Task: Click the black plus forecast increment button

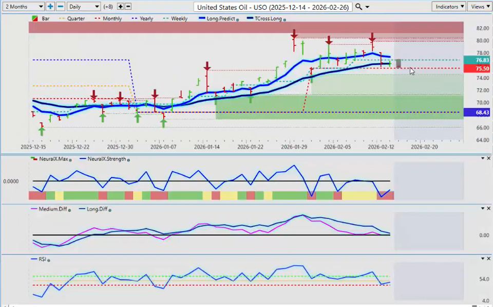Action: coord(120,7)
